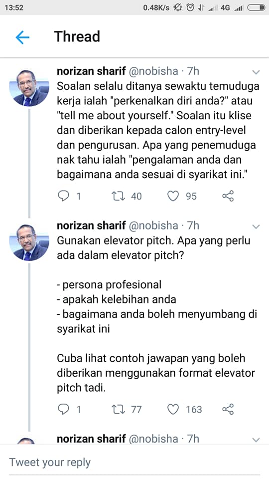Image resolution: width=269 pixels, height=479 pixels.
Task: Open norizan sharif's avatar on second tweet
Action: point(29,242)
